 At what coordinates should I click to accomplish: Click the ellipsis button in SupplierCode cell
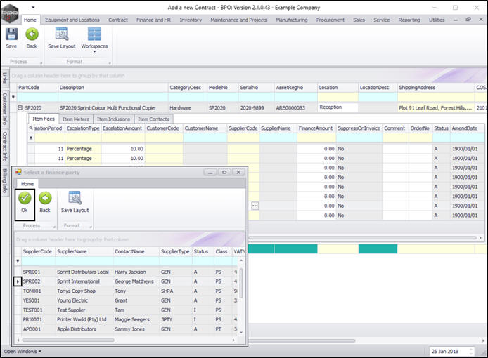tap(255, 205)
